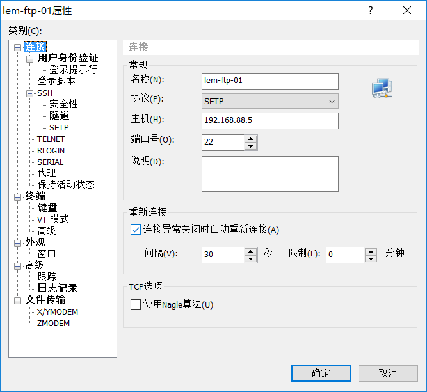Select ZMODEM in the category tree
Viewport: 427px width, 392px height.
coord(53,323)
